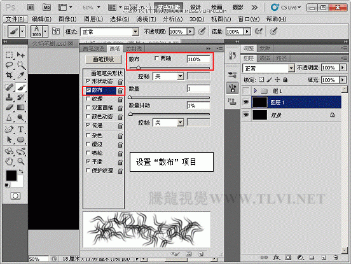Uncheck the Shape Dynamics checkbox
This screenshot has height=264, width=351.
[x=88, y=81]
